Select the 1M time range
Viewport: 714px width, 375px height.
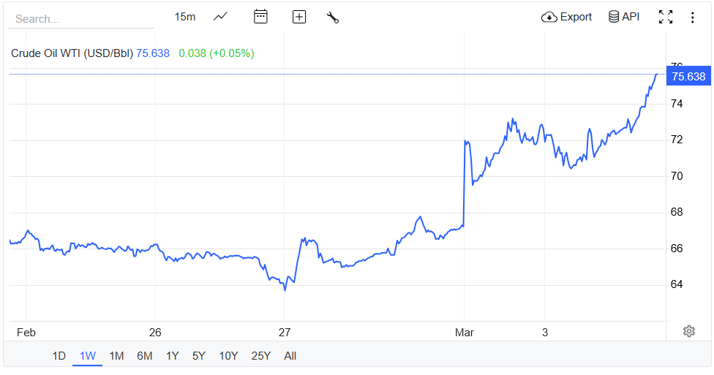point(116,356)
